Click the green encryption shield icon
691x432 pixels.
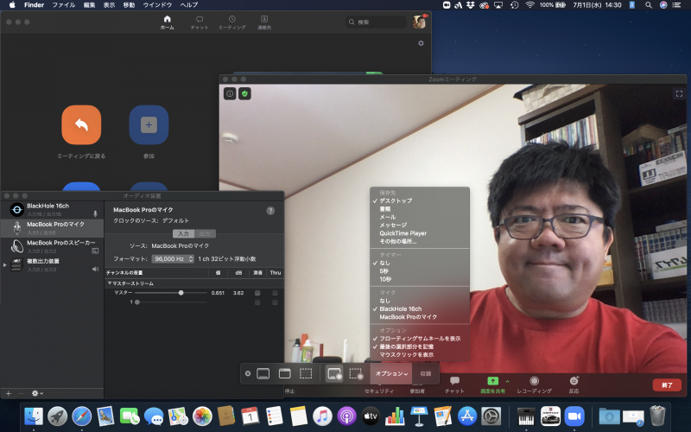coord(245,93)
